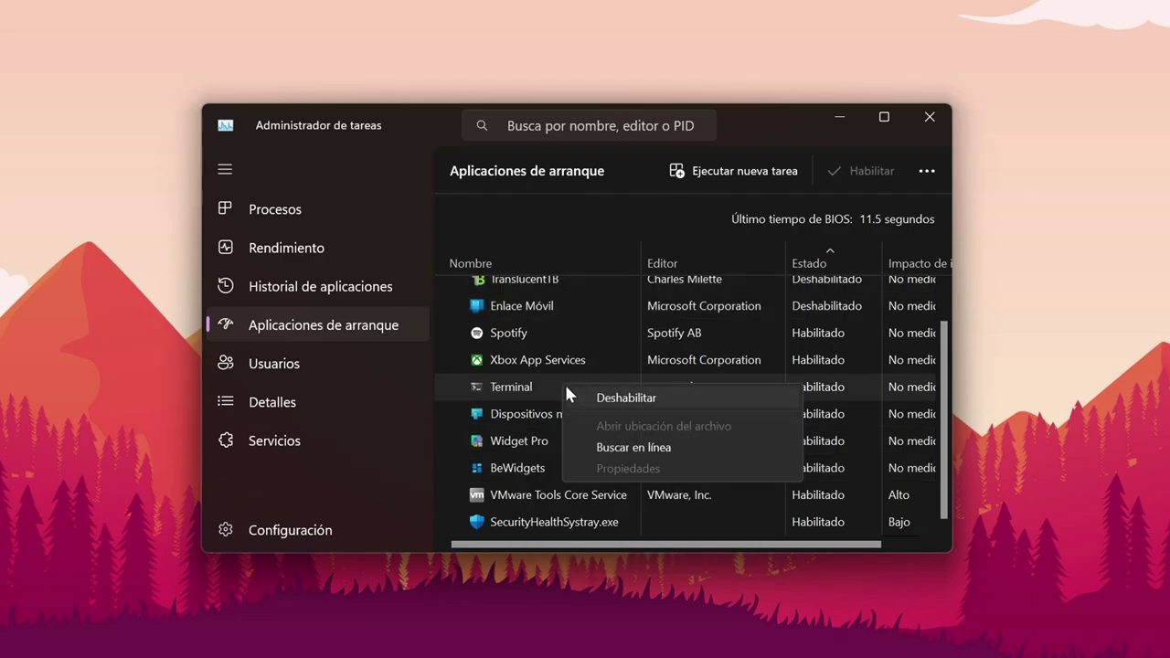
Task: Click the Configuración gear icon
Action: click(x=225, y=529)
